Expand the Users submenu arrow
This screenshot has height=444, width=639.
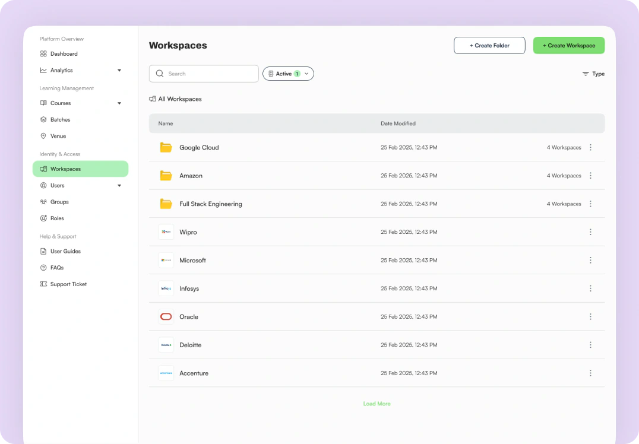(119, 186)
